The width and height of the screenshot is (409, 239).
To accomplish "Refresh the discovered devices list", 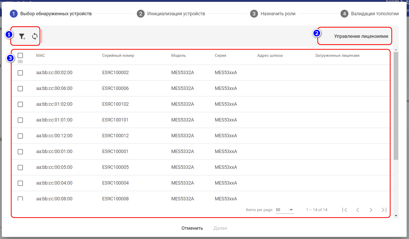I will pos(35,36).
